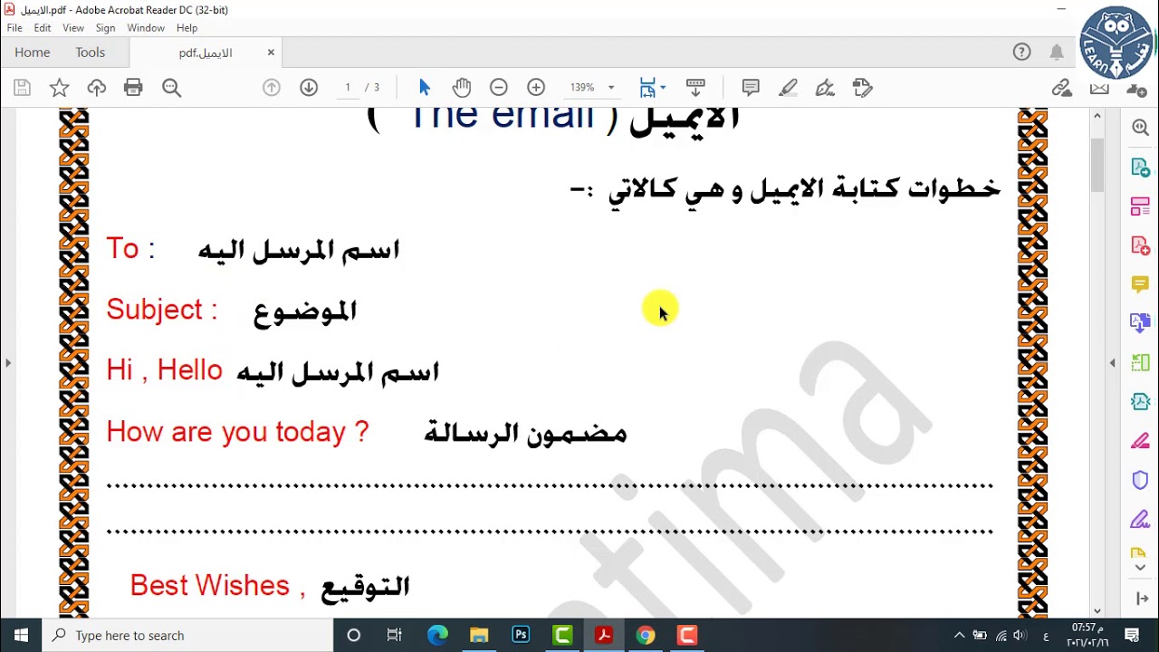Open the Sign document pen tool

825,88
